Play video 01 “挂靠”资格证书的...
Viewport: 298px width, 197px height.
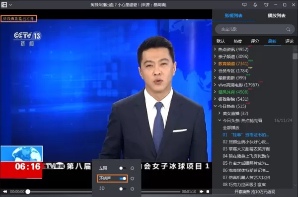tap(245, 135)
